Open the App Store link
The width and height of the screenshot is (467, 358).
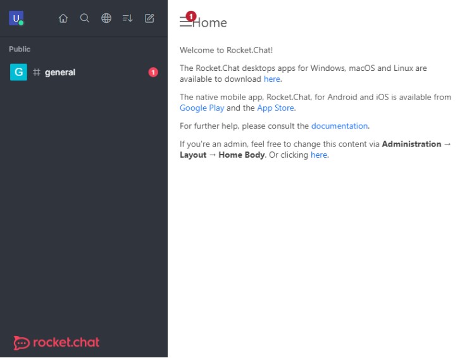(x=275, y=108)
